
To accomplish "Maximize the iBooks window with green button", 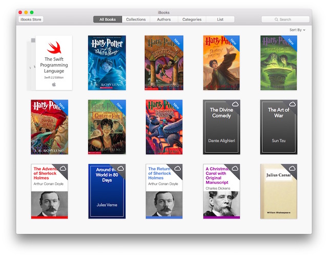I will [x=32, y=12].
